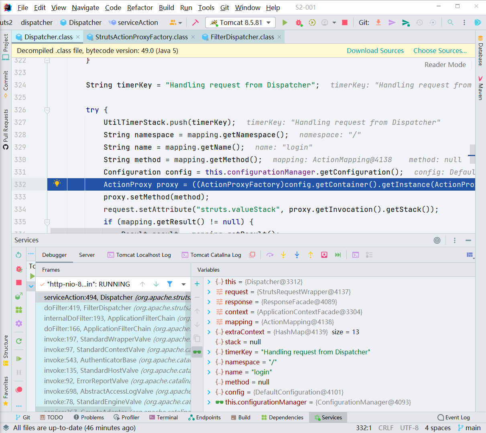This screenshot has width=486, height=433.
Task: Open Evaluate Expression in the debugger toolbar
Action: pyautogui.click(x=356, y=255)
